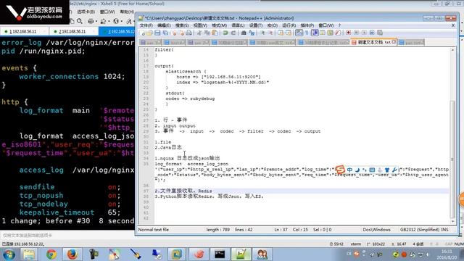464x261 pixels.
Task: Open the 插件(P) menu in Notepad++
Action: pyautogui.click(x=307, y=25)
